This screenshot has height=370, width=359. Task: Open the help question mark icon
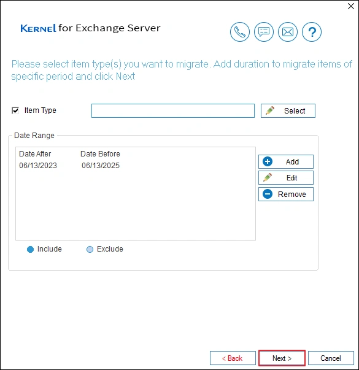click(312, 32)
